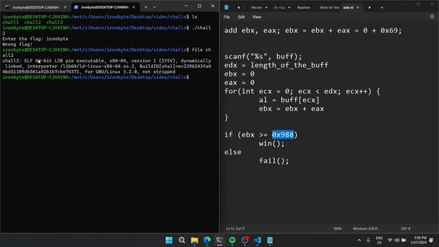Select the active second terminal tab
The height and width of the screenshot is (247, 439).
(x=104, y=7)
